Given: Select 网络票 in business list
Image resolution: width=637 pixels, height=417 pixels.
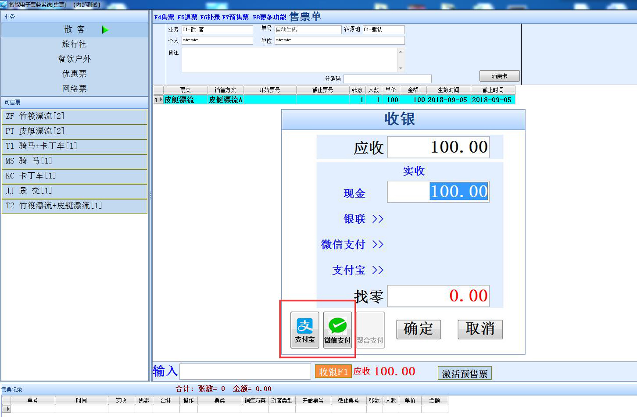Looking at the screenshot, I should [x=74, y=89].
